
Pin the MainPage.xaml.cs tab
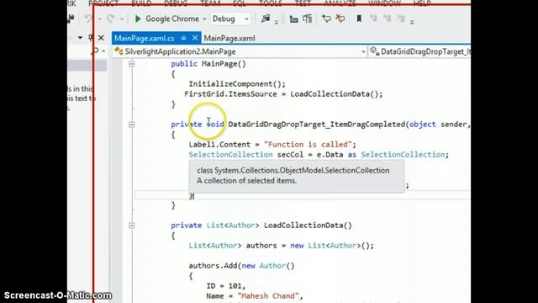183,38
